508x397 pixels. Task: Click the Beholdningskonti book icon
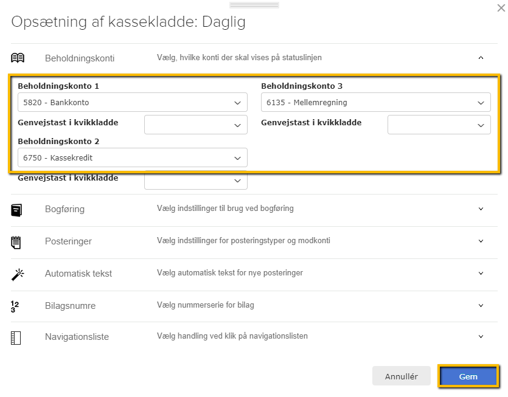coord(18,57)
